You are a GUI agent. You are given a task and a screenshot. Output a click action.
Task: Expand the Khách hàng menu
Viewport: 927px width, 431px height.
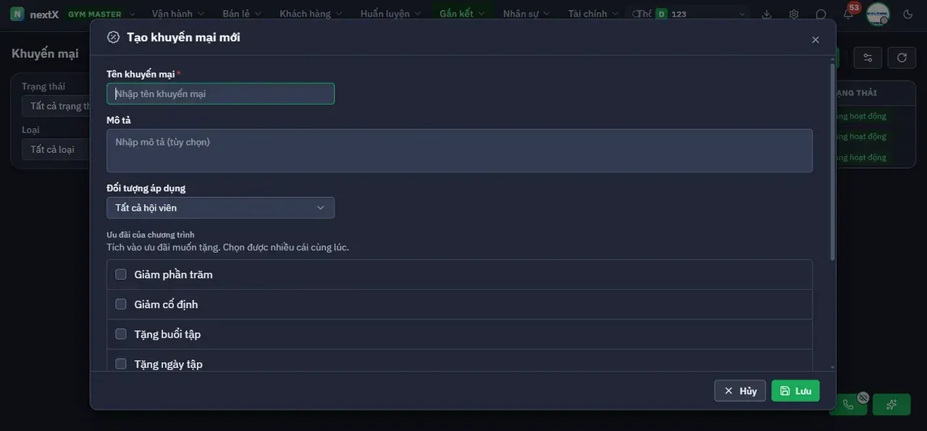coord(311,14)
